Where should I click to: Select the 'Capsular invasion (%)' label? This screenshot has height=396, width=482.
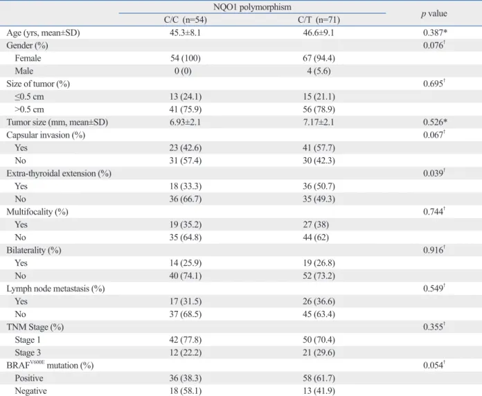46,135
